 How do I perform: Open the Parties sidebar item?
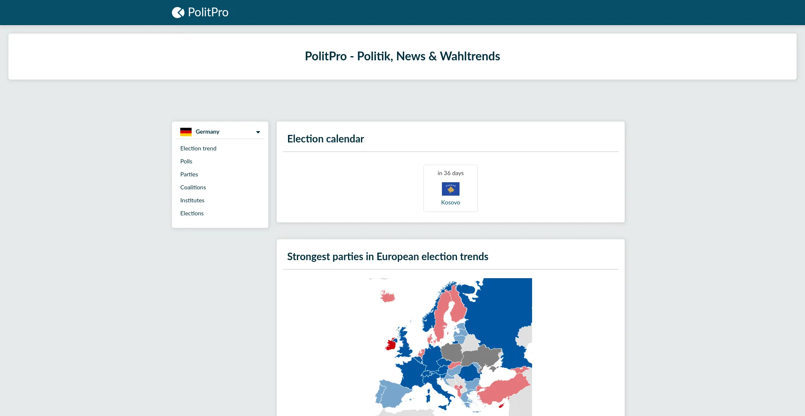pos(189,174)
